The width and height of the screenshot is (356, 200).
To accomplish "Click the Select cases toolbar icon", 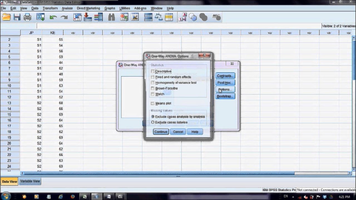I will coord(169,17).
